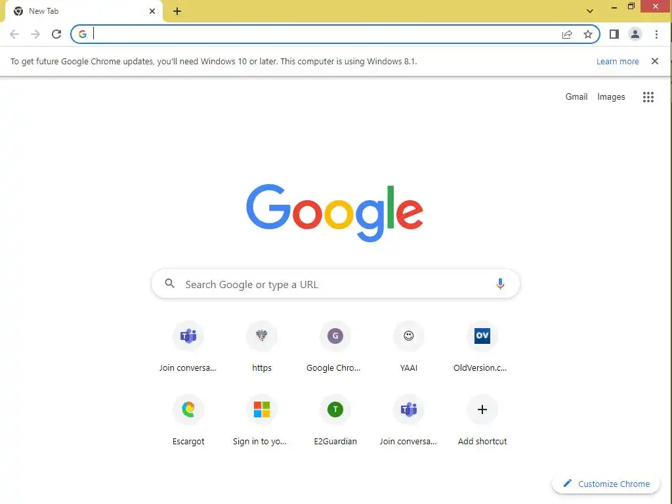
Task: Open the Escargot shortcut
Action: click(x=188, y=420)
